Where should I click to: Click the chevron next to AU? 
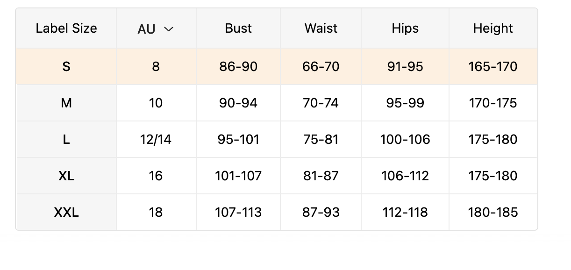169,29
